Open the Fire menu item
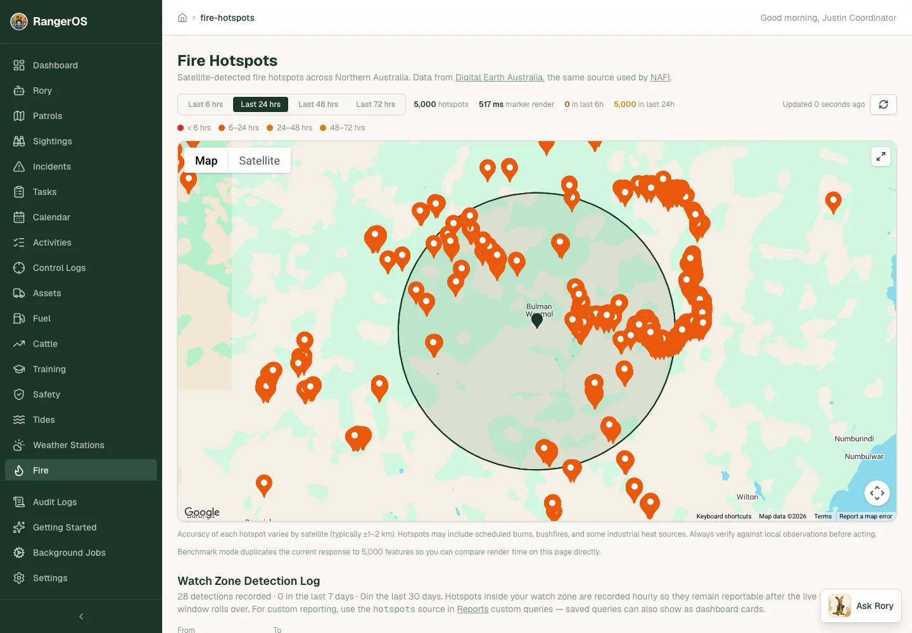Image resolution: width=912 pixels, height=633 pixels. [x=81, y=470]
